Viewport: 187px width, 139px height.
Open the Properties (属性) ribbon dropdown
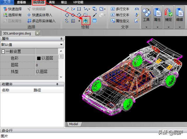[157, 17]
